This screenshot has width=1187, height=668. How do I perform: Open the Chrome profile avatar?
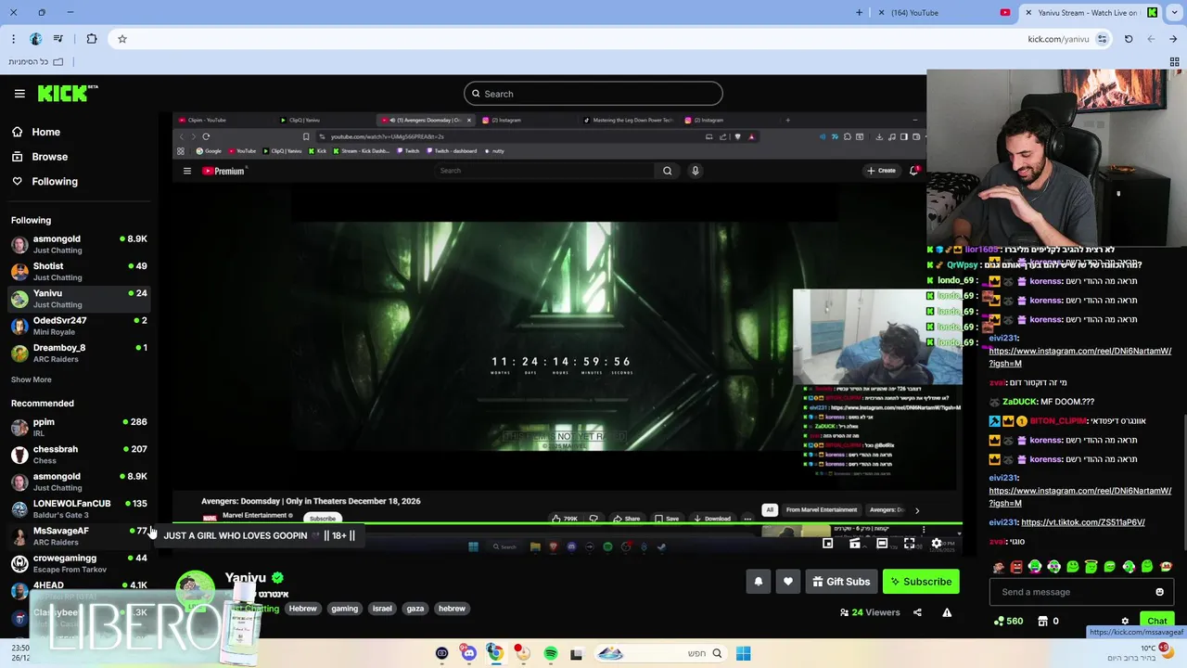36,39
